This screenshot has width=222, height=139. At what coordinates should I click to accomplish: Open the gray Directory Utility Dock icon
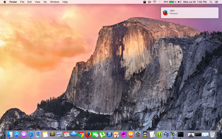138,134
